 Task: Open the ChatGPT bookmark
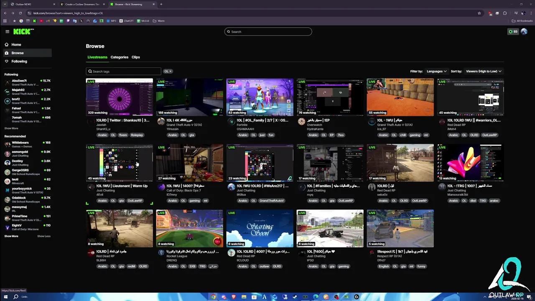click(x=126, y=21)
